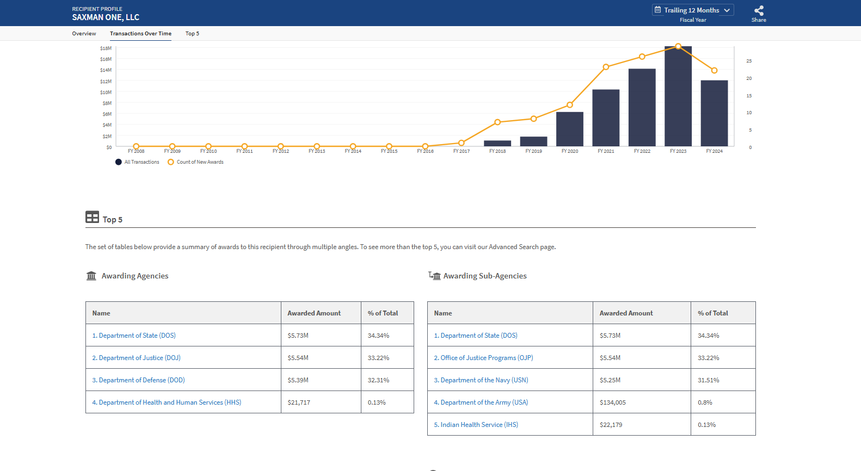Open Indian Health Service (IHS) link
This screenshot has height=471, width=861.
coord(476,425)
